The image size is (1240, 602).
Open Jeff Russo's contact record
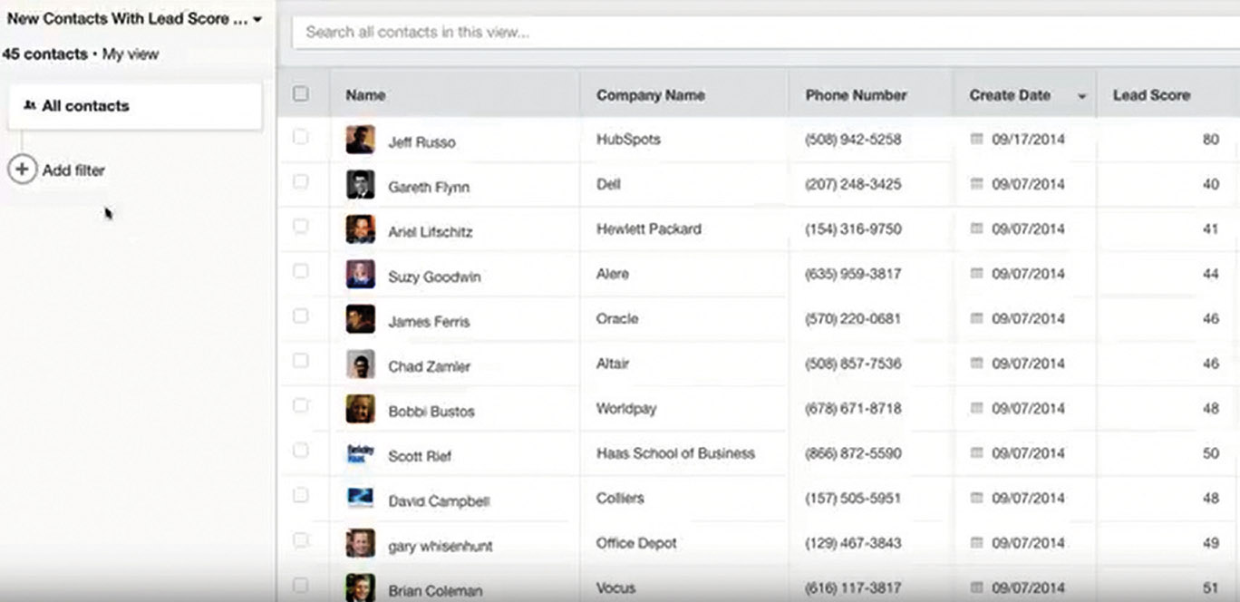(x=421, y=142)
